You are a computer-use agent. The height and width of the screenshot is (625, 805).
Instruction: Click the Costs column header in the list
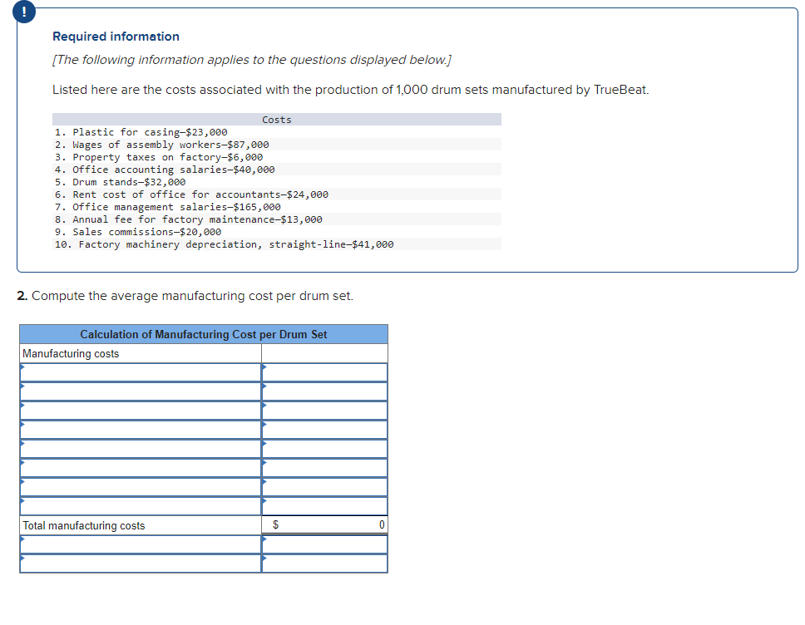(x=276, y=119)
